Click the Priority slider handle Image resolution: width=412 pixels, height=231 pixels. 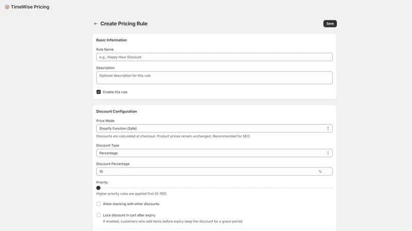(98, 188)
